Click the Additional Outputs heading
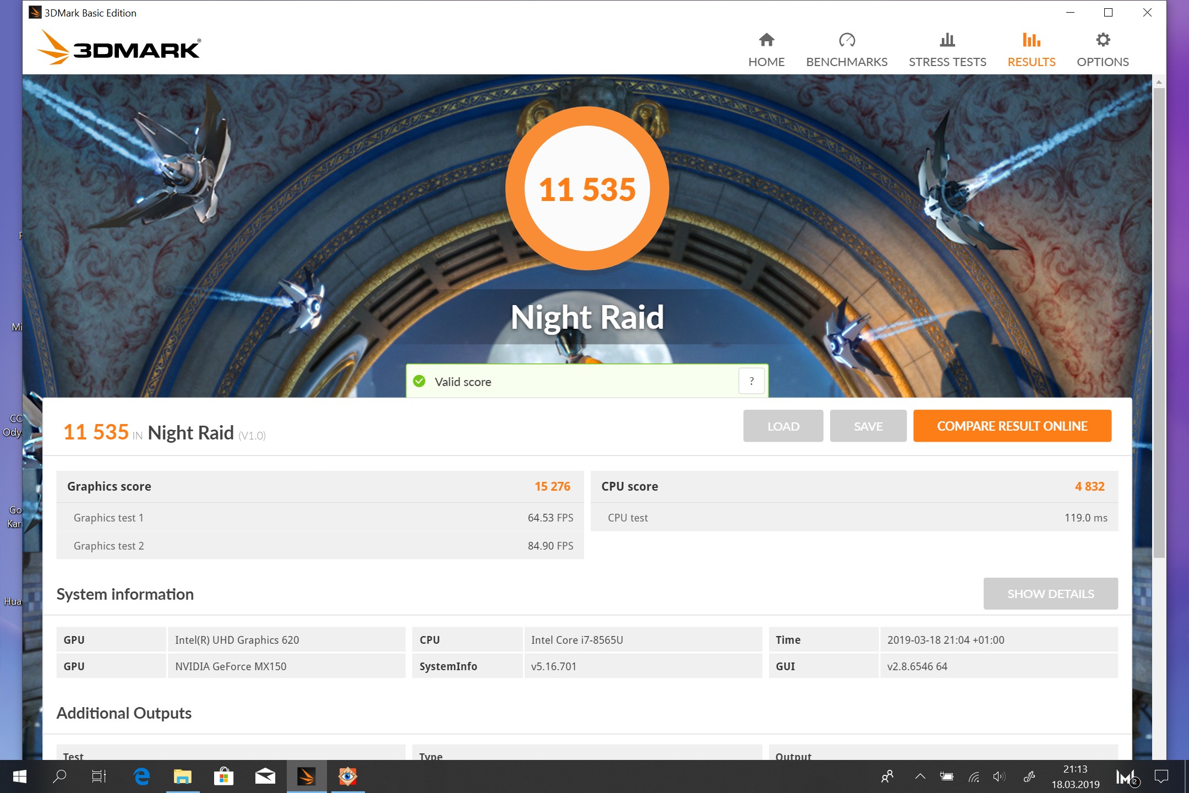 [x=124, y=713]
